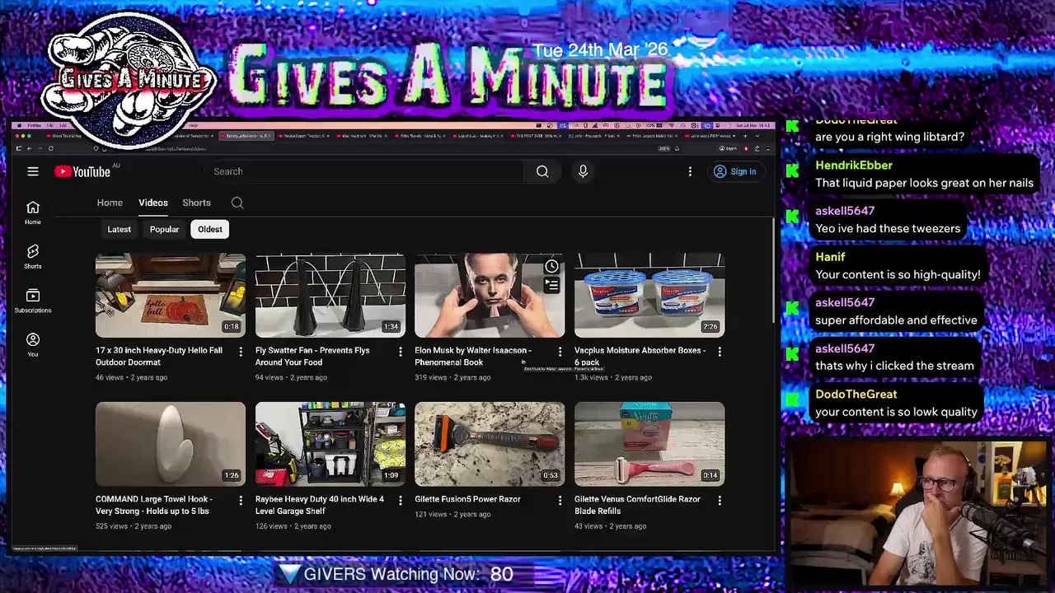
Task: Add Elon Musk video to queue
Action: pyautogui.click(x=551, y=285)
